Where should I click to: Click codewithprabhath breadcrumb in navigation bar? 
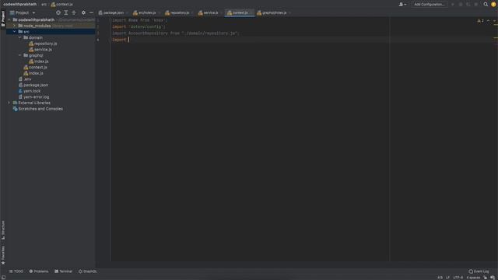coord(19,5)
